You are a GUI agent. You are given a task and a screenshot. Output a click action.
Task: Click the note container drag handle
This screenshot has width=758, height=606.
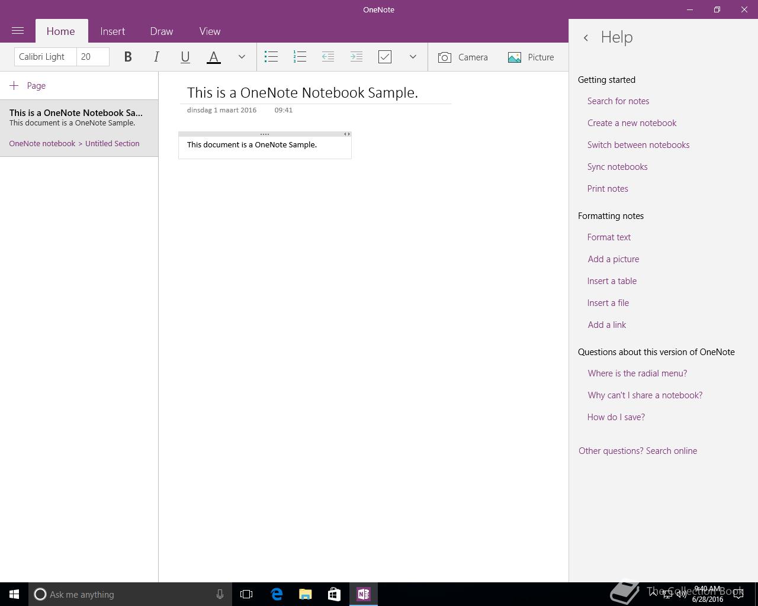click(x=265, y=134)
